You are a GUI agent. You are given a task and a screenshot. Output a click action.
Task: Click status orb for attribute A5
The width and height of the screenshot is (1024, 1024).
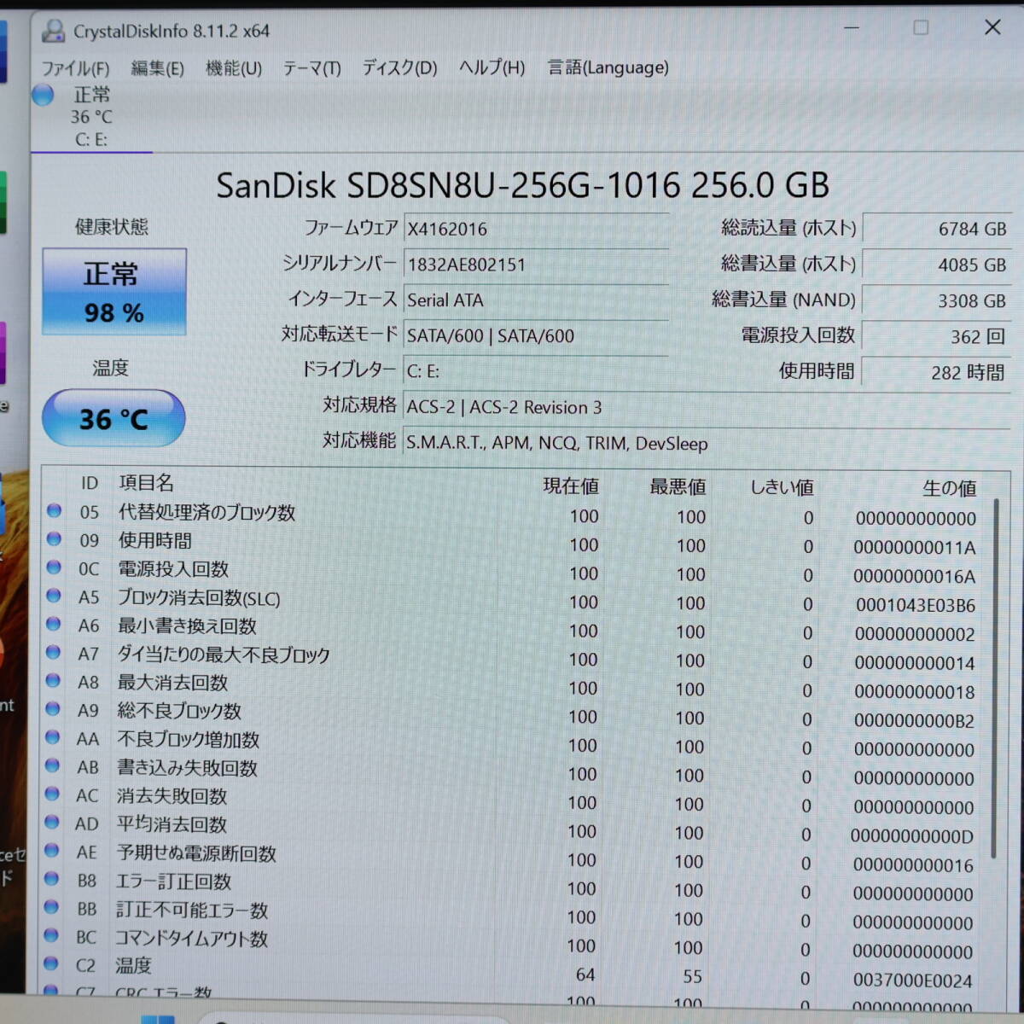tap(54, 596)
